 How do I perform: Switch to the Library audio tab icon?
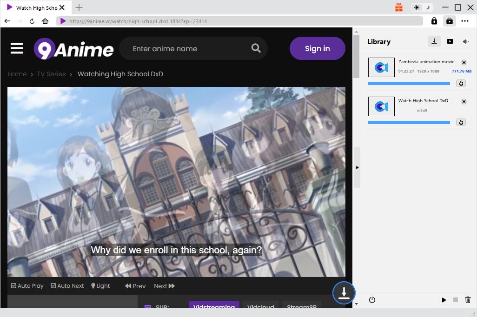click(x=465, y=41)
